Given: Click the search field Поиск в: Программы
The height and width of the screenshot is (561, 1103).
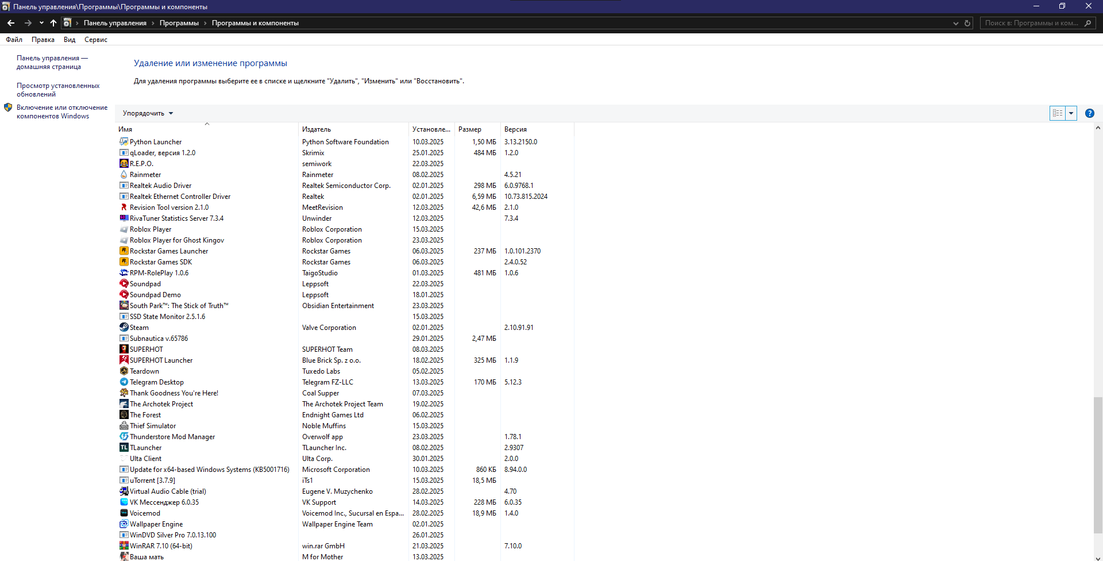Looking at the screenshot, I should (1032, 23).
